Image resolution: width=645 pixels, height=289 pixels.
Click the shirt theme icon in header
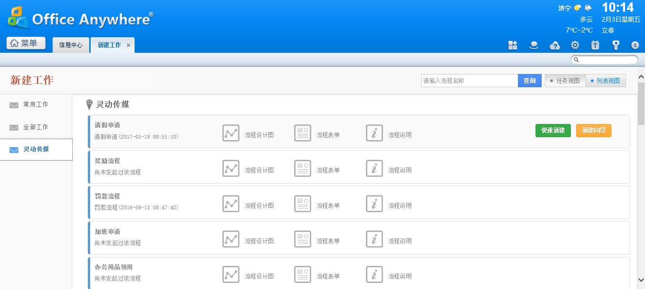[595, 45]
